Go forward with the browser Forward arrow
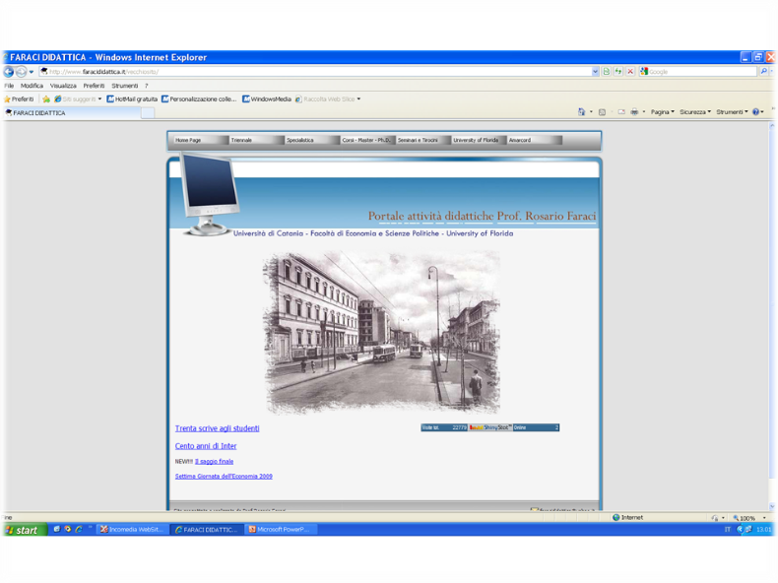 (21, 72)
